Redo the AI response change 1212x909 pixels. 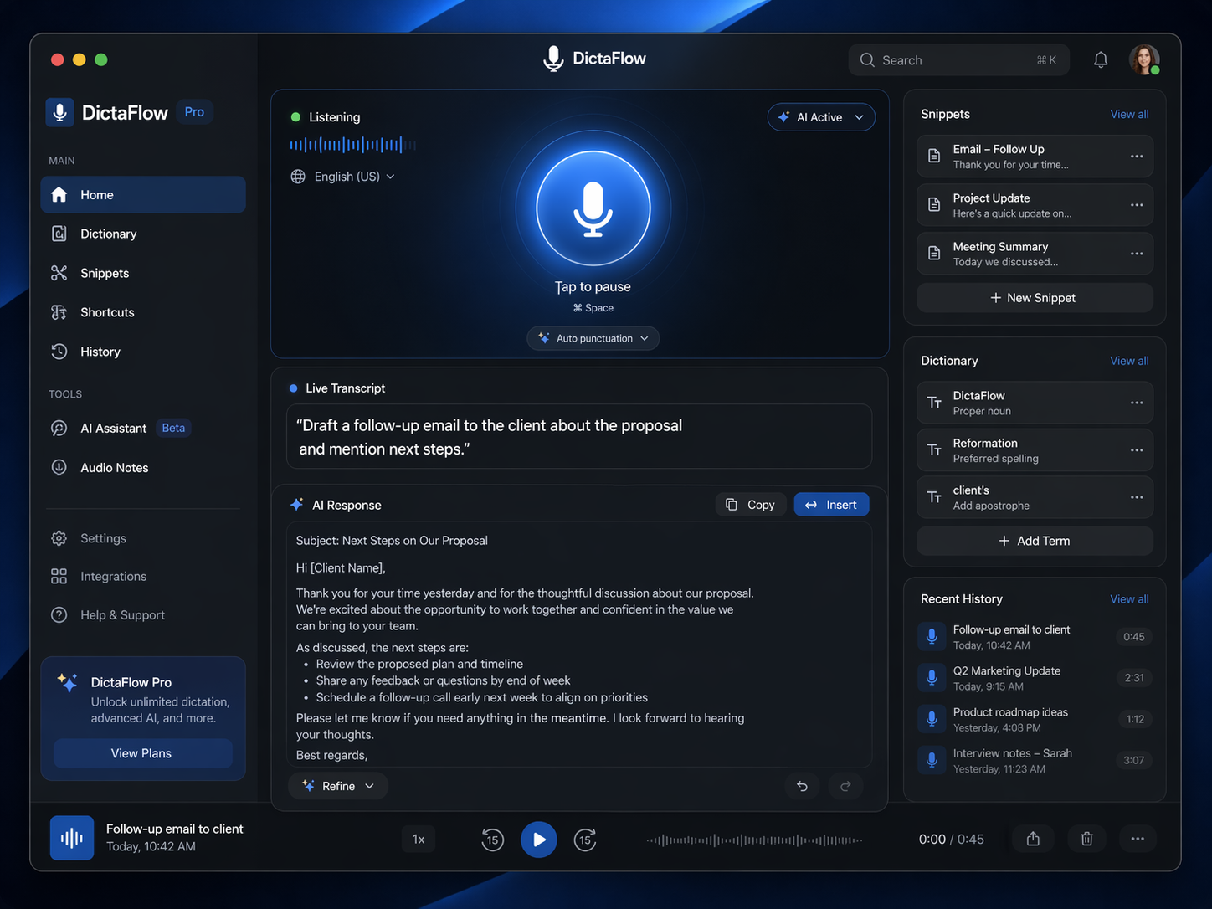[x=845, y=786]
